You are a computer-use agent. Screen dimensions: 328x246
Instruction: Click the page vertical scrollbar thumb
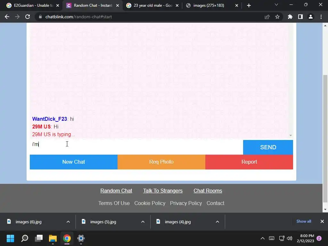point(325,139)
